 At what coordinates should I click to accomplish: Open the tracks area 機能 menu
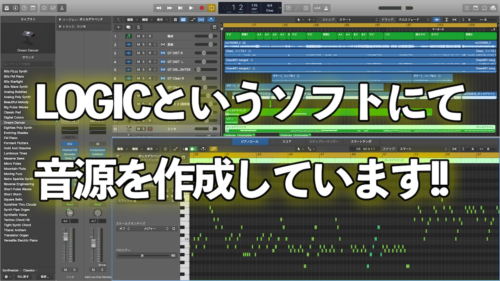click(146, 19)
